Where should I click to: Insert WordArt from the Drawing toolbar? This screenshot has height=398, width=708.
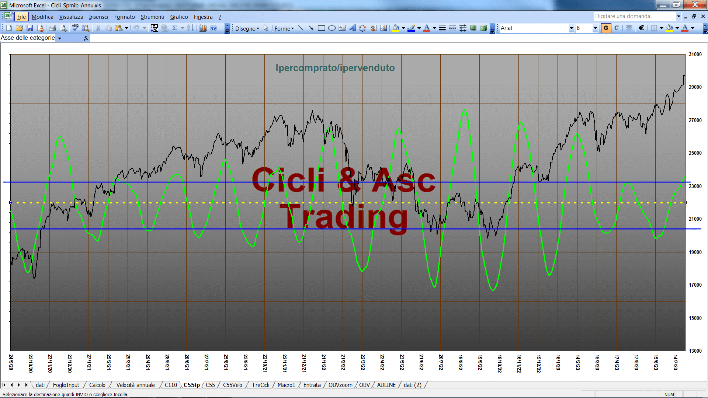(353, 28)
